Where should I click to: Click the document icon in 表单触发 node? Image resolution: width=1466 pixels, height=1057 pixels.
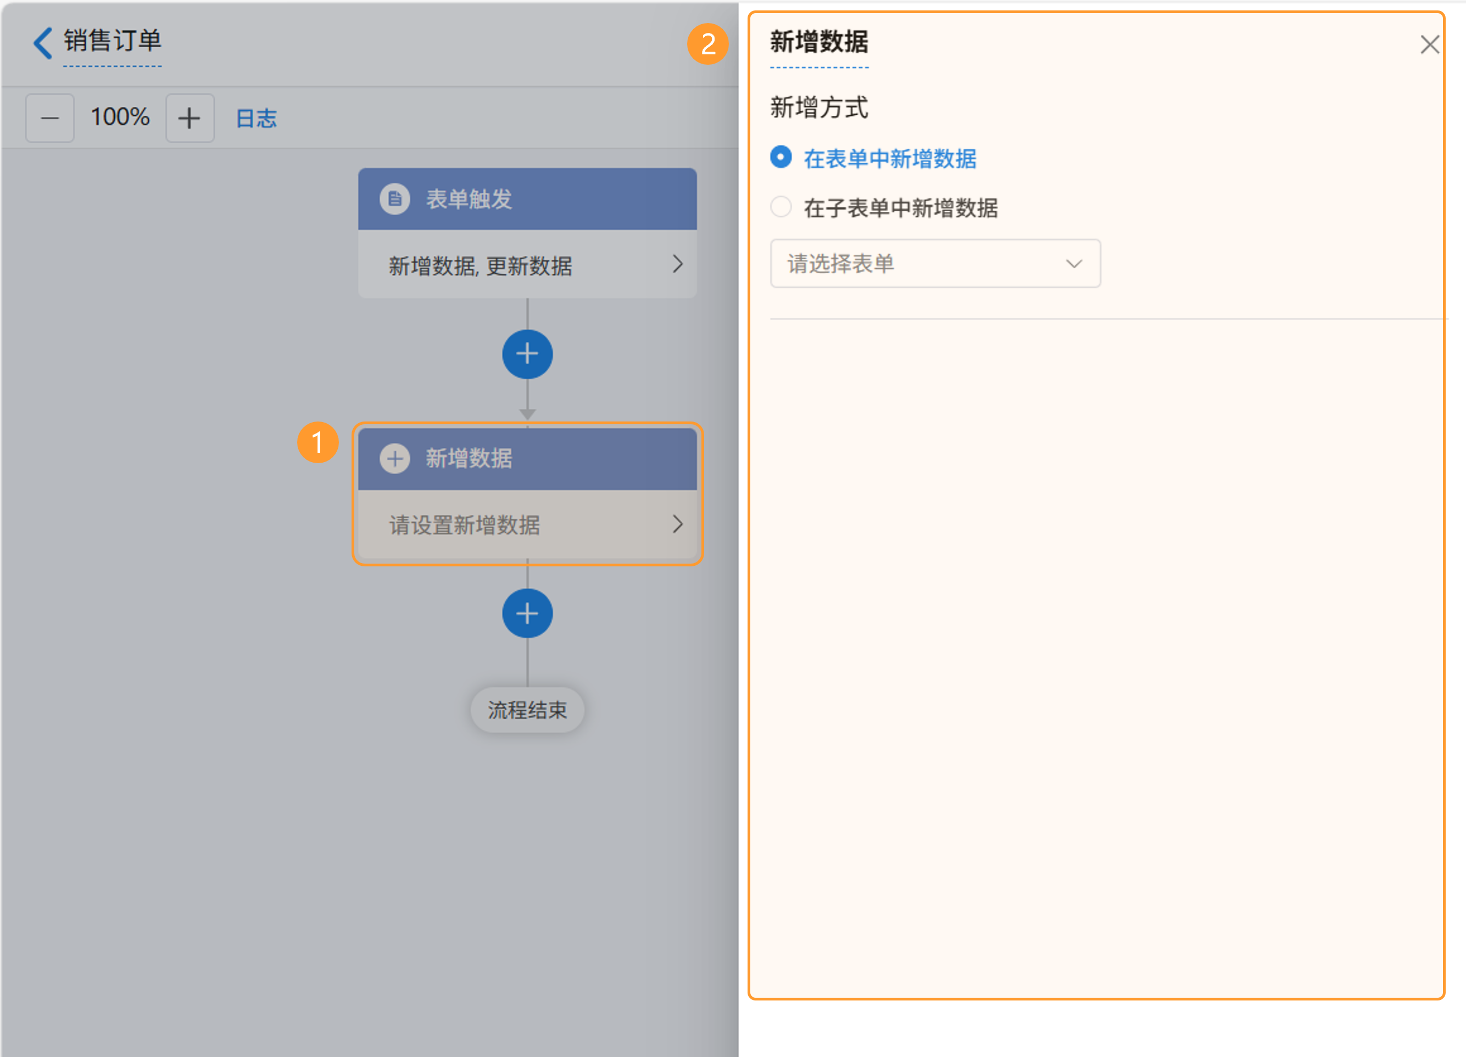[x=395, y=199]
